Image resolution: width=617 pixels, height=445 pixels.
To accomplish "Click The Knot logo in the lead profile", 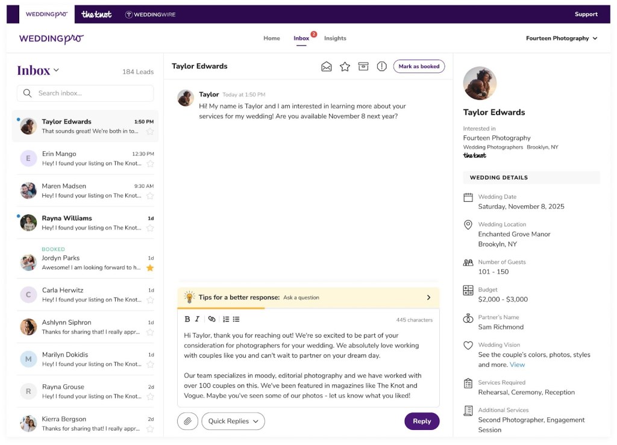I will [x=475, y=156].
